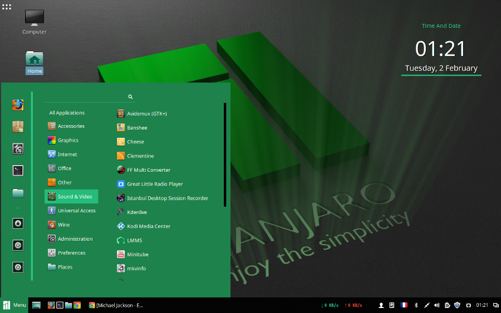The width and height of the screenshot is (501, 313).
Task: Click the volume speaker tray icon
Action: (x=437, y=305)
